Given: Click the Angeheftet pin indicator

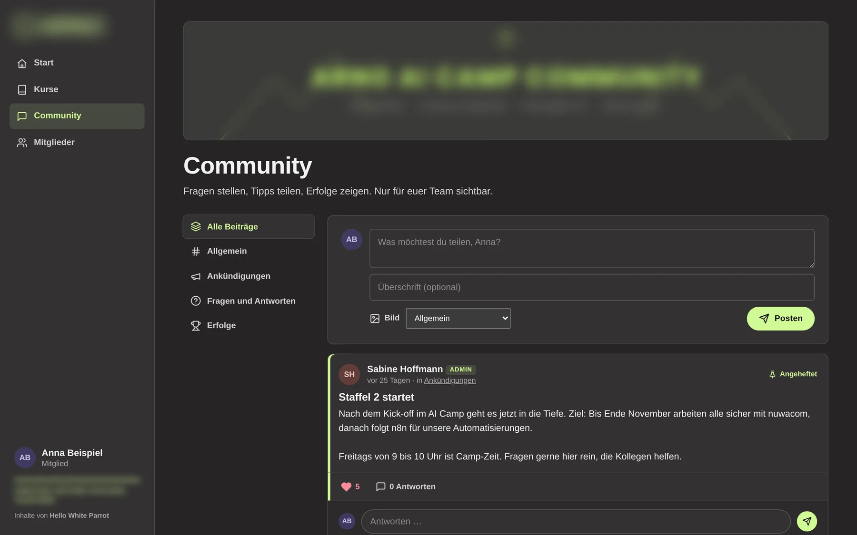Looking at the screenshot, I should [x=793, y=374].
